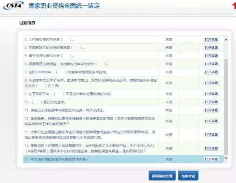The height and width of the screenshot is (183, 236).
Task: Open question 8 about 李某 经济补偿金
Action: (x=211, y=82)
